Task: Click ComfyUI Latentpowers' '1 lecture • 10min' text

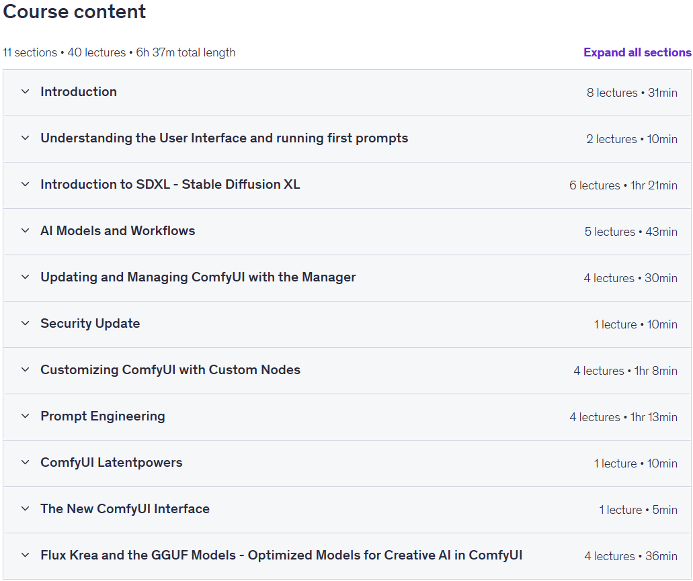Action: [x=636, y=463]
